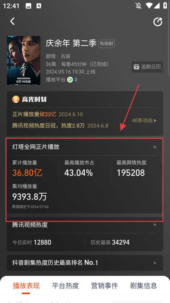Switch to the 平台热度 tab
The height and width of the screenshot is (303, 170).
click(65, 286)
